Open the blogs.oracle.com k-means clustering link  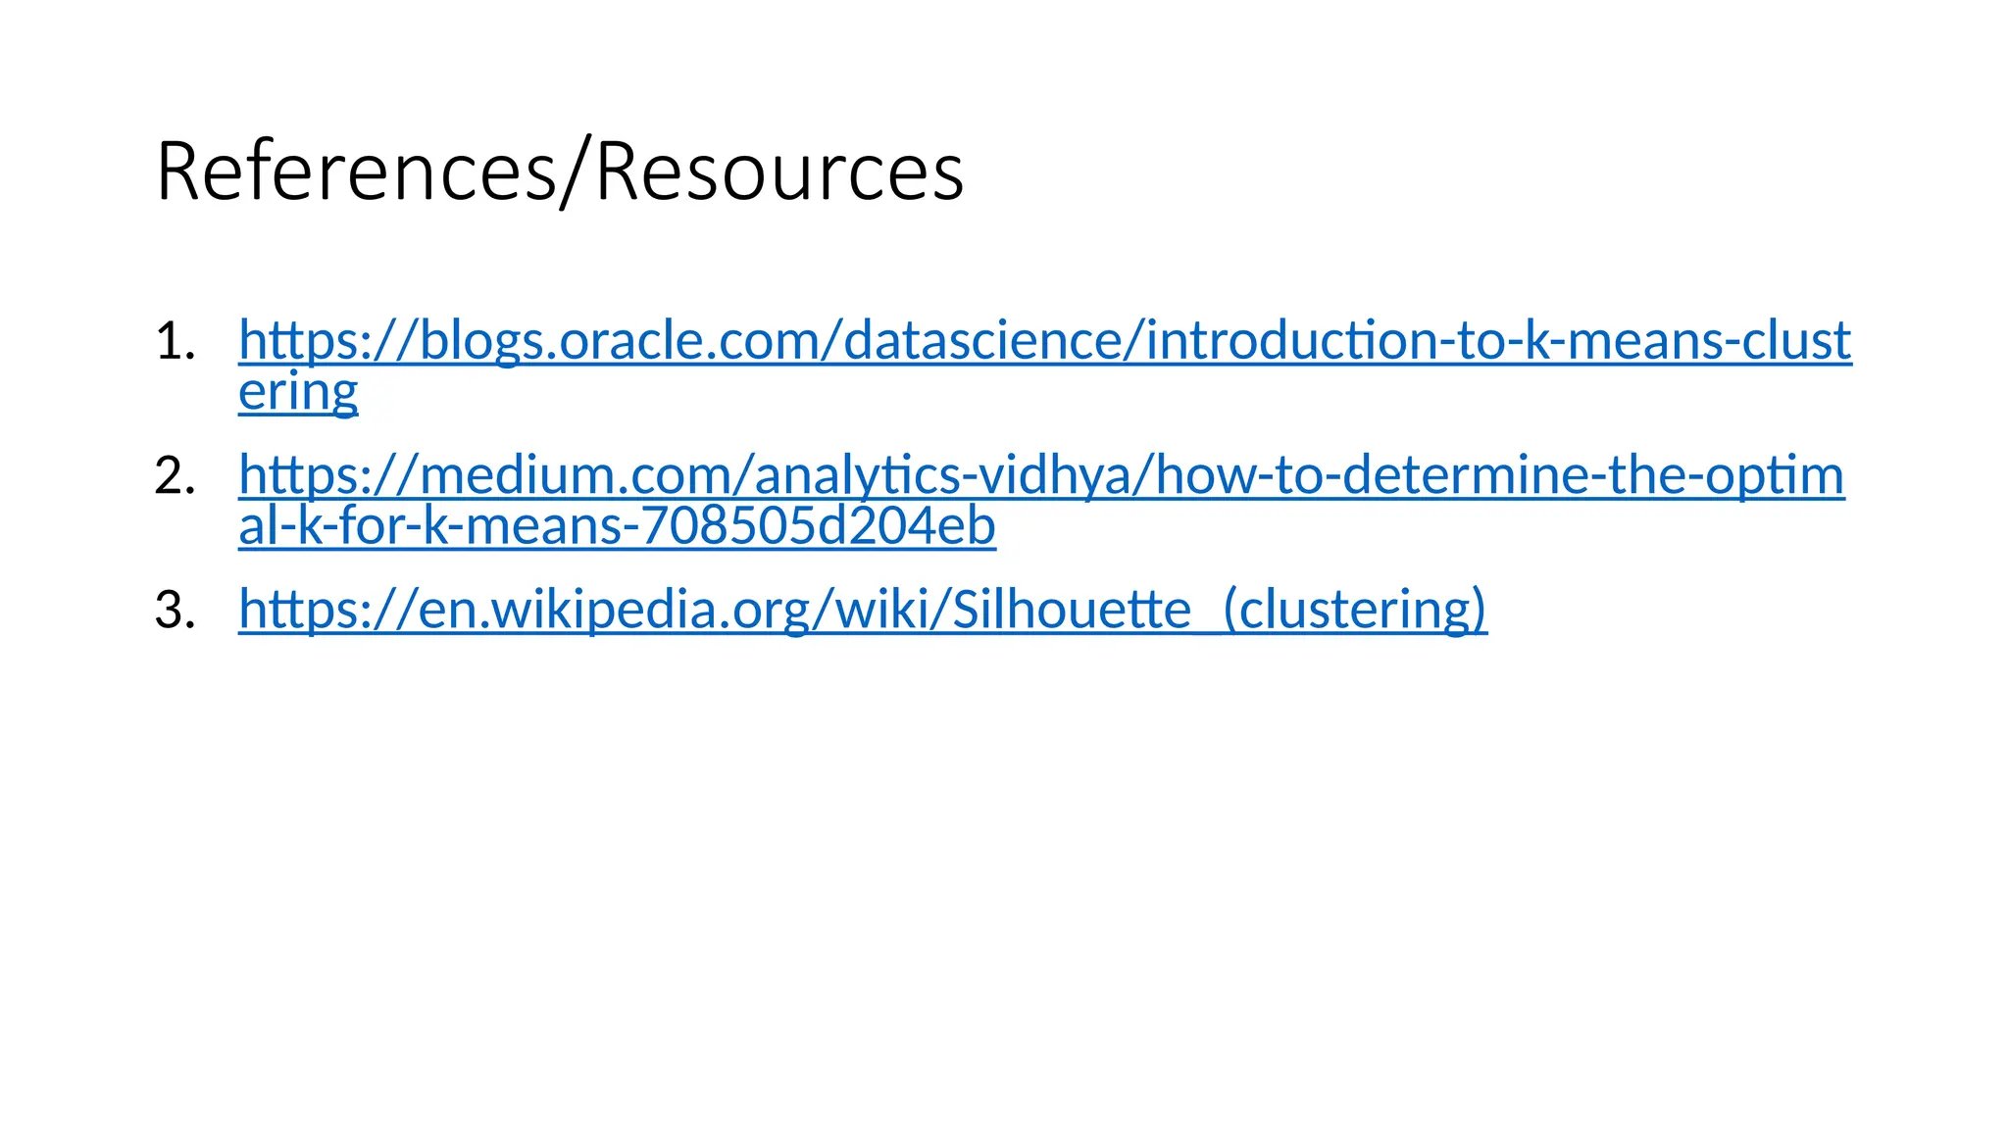[1044, 341]
